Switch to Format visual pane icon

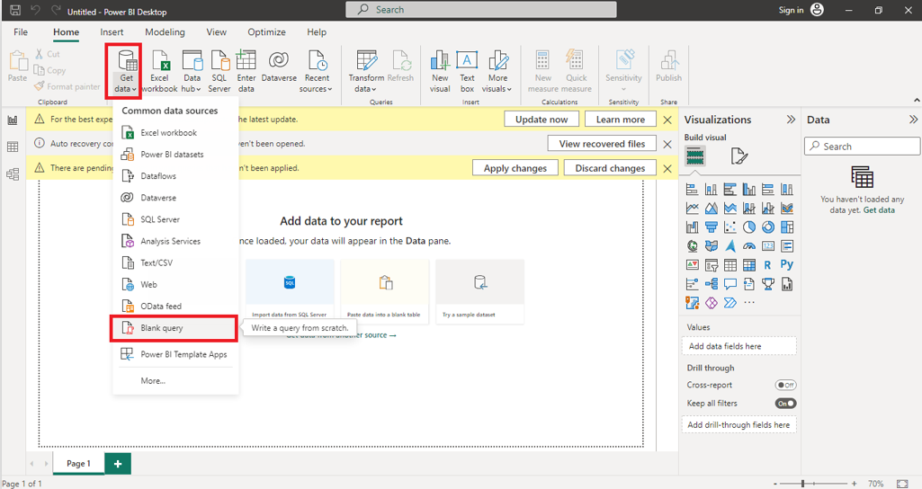click(738, 156)
